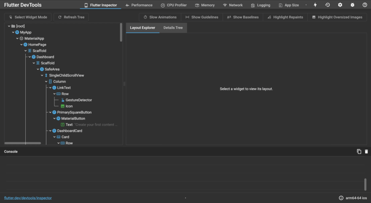
Task: Click the MaterialButton widget icon
Action: (x=59, y=119)
